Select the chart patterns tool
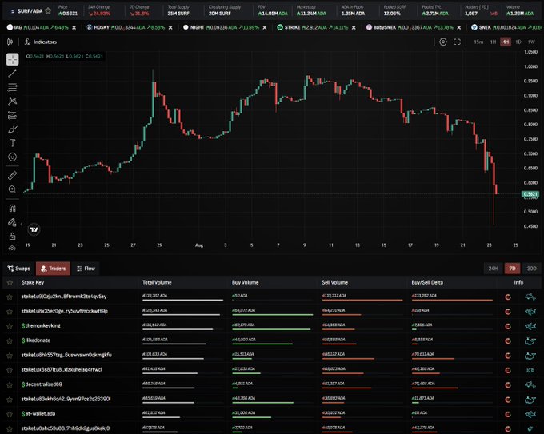Viewport: 544px width, 434px height. point(13,101)
